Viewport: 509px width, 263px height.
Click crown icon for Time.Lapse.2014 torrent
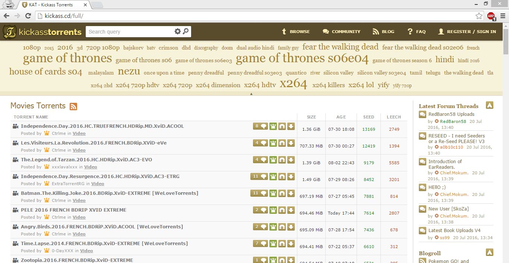273,243
